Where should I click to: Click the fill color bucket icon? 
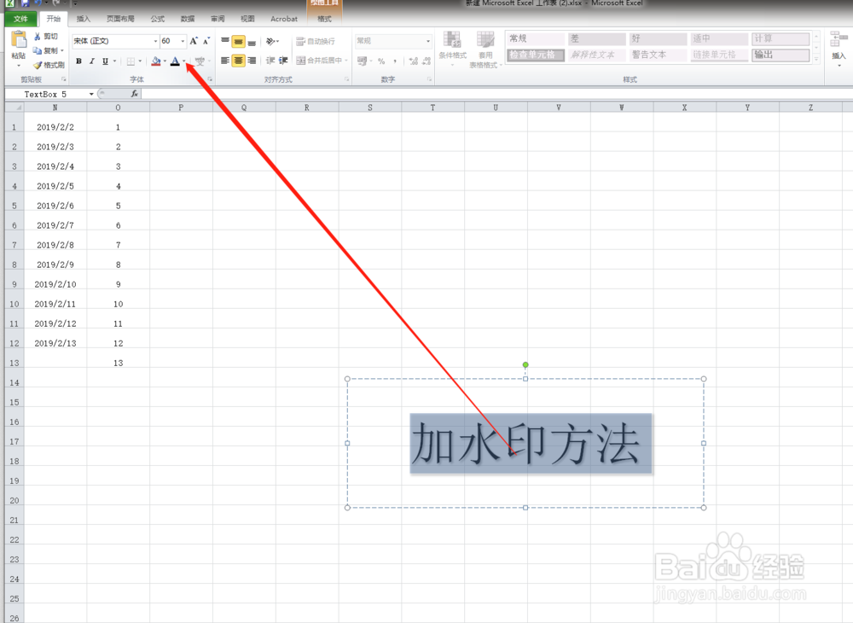(156, 61)
